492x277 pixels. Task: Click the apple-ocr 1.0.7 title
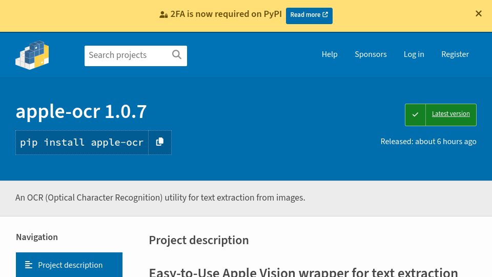(81, 111)
